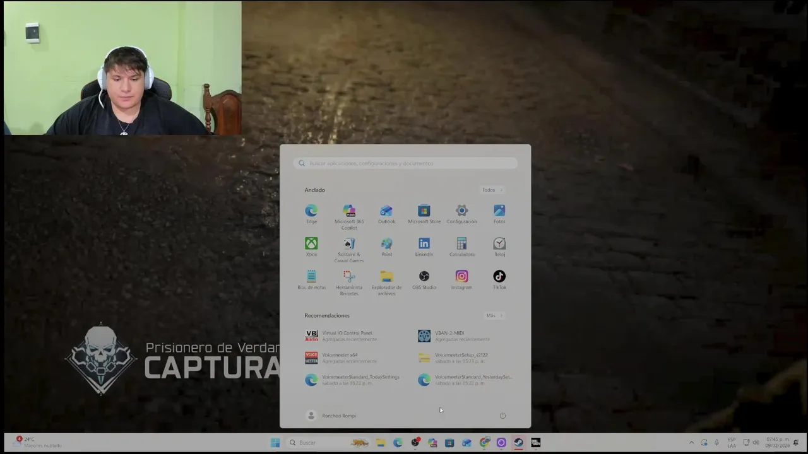Open Microsoft Store pinned app
The width and height of the screenshot is (808, 454).
pyautogui.click(x=424, y=214)
